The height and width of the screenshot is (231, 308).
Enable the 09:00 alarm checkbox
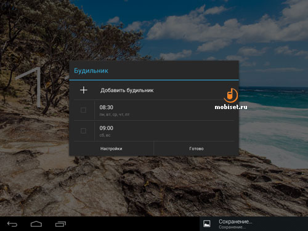pos(83,131)
